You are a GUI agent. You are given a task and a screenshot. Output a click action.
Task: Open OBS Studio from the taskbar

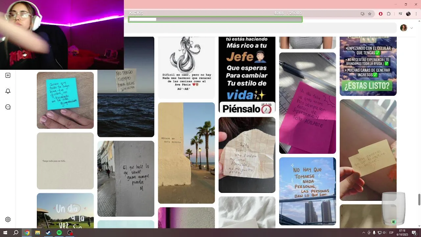pyautogui.click(x=70, y=233)
